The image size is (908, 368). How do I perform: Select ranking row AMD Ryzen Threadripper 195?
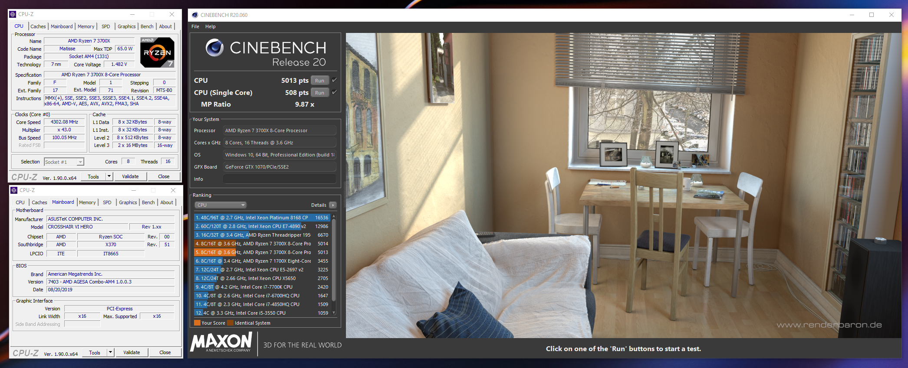pos(262,235)
